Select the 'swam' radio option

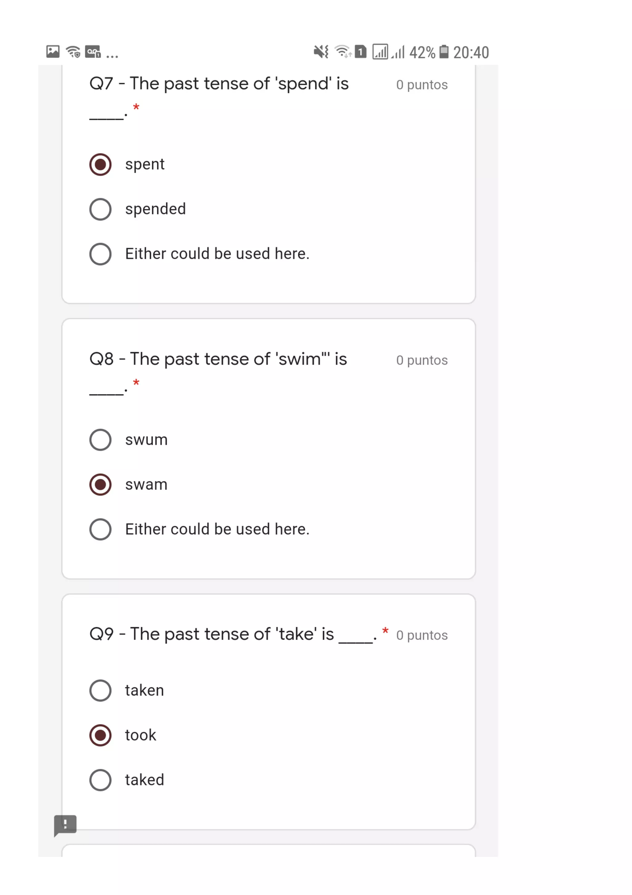tap(101, 485)
